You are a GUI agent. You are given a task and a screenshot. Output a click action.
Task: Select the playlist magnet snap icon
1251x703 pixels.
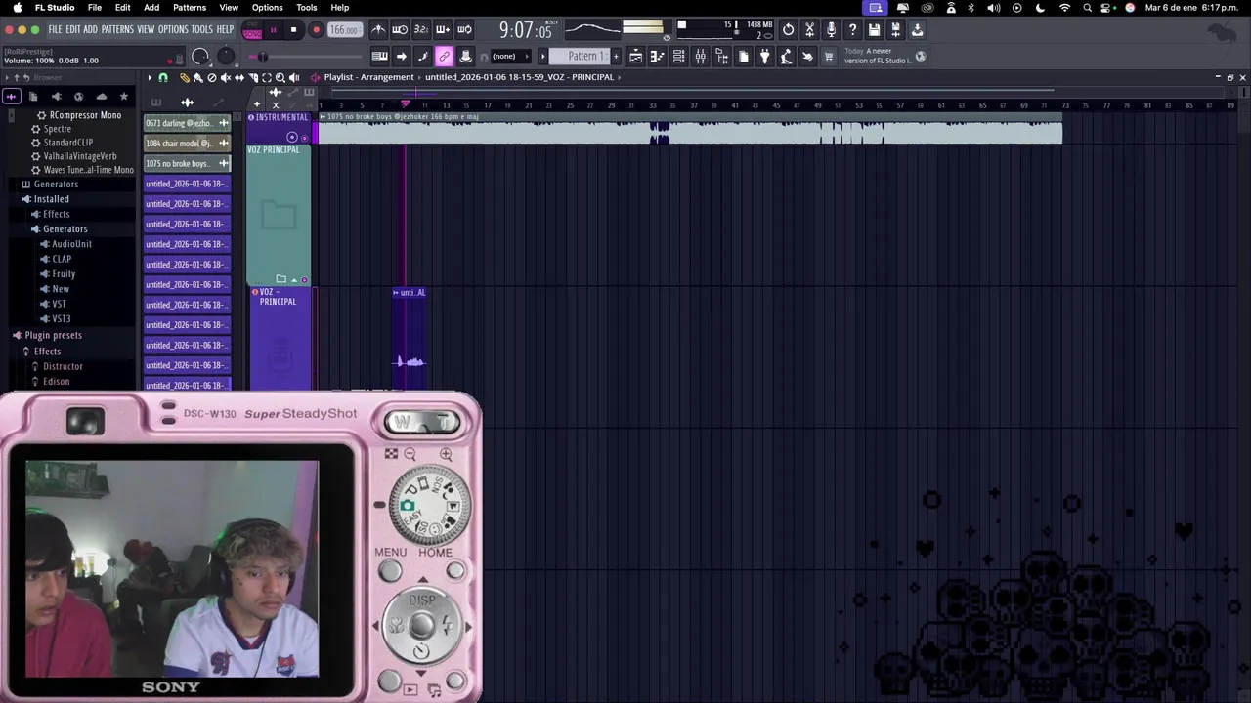163,77
